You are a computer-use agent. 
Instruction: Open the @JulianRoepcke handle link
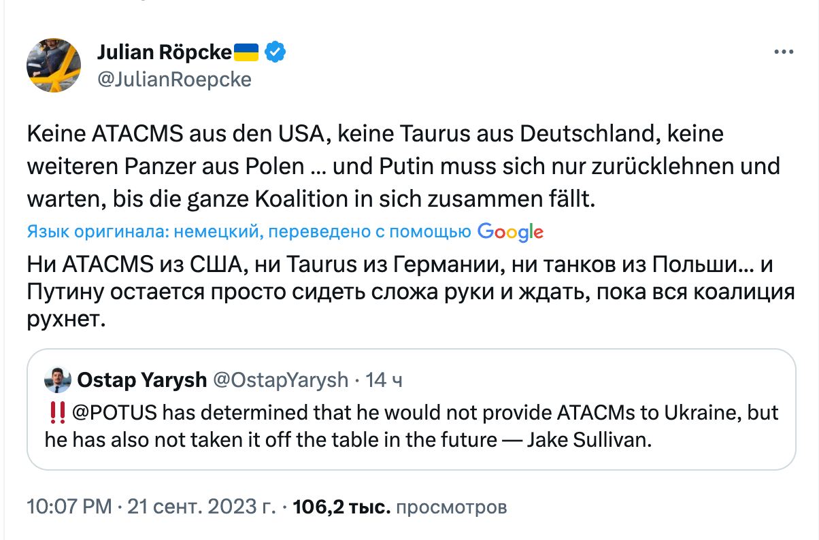[174, 80]
